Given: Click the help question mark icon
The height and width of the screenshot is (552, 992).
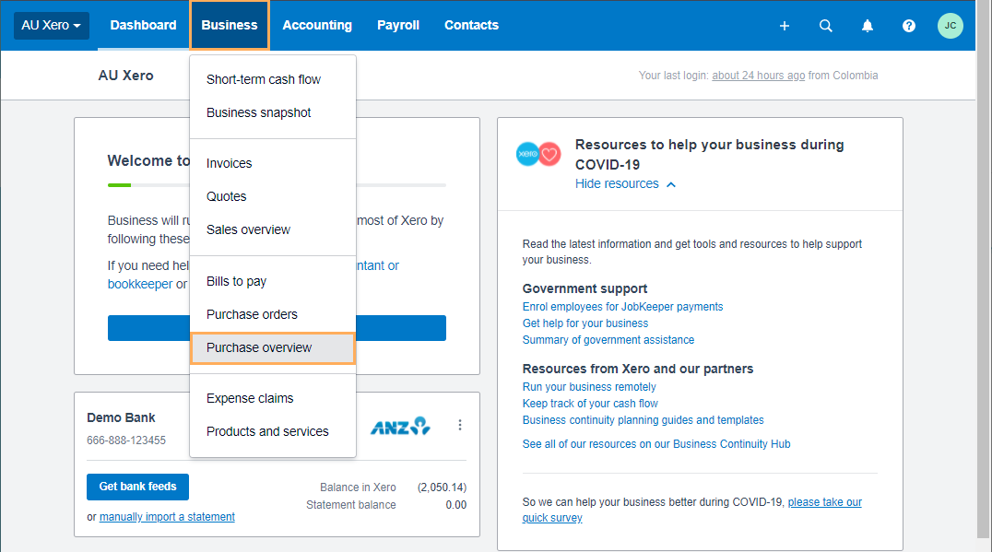Looking at the screenshot, I should 908,25.
